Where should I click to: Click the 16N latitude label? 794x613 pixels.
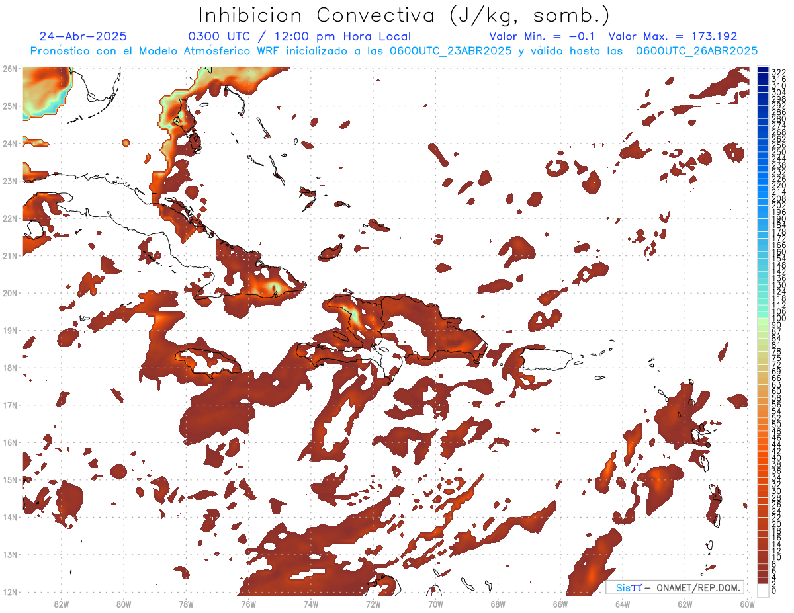(10, 442)
